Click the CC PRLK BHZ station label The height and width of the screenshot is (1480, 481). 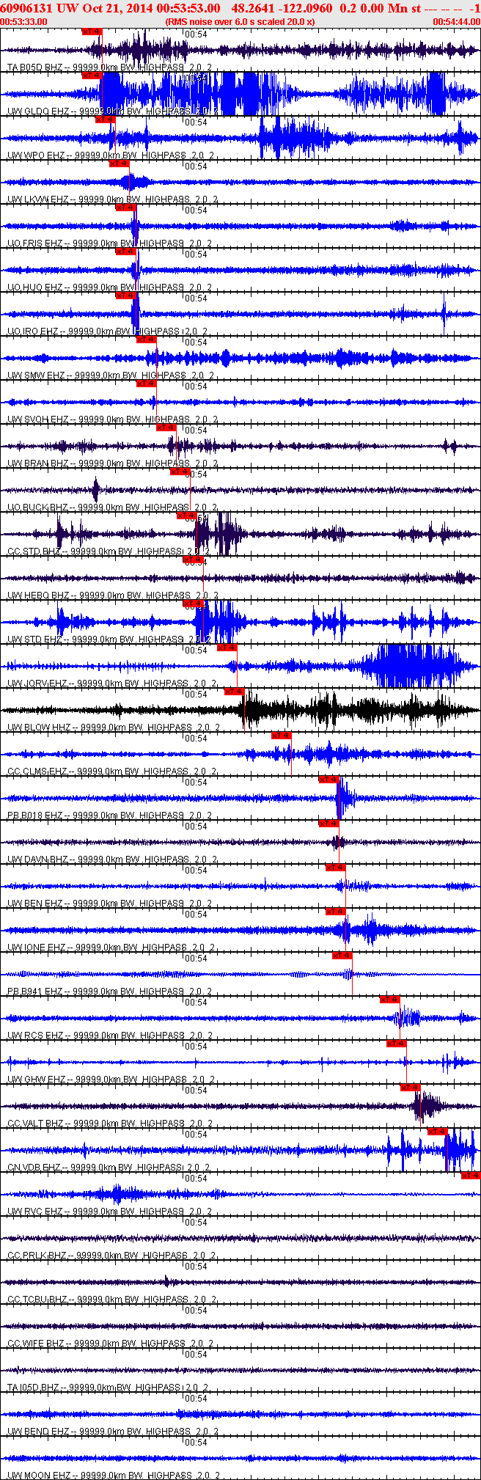coord(111,1256)
